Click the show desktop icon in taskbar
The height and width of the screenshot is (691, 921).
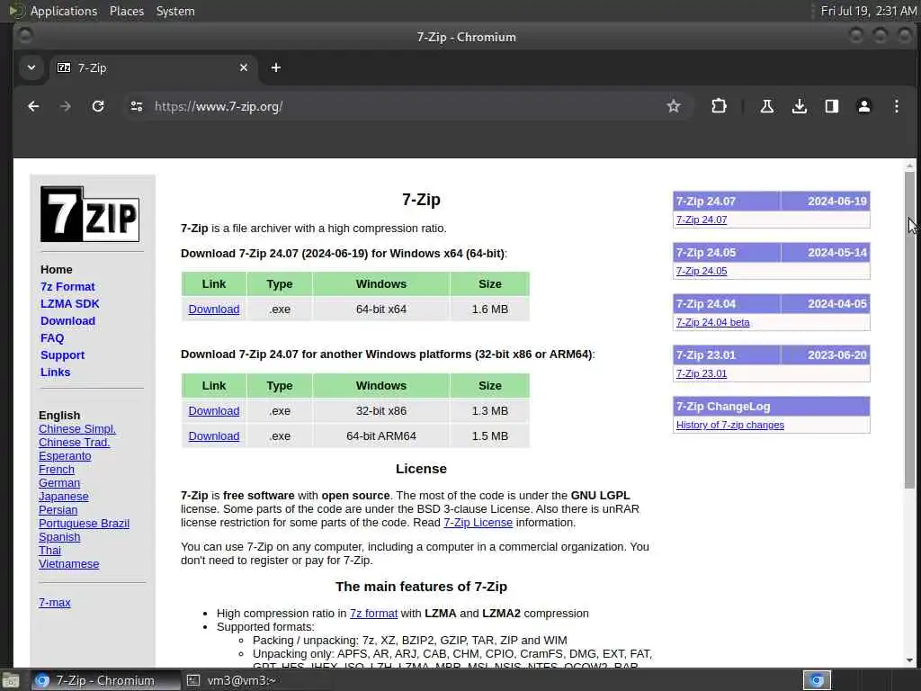[x=11, y=680]
